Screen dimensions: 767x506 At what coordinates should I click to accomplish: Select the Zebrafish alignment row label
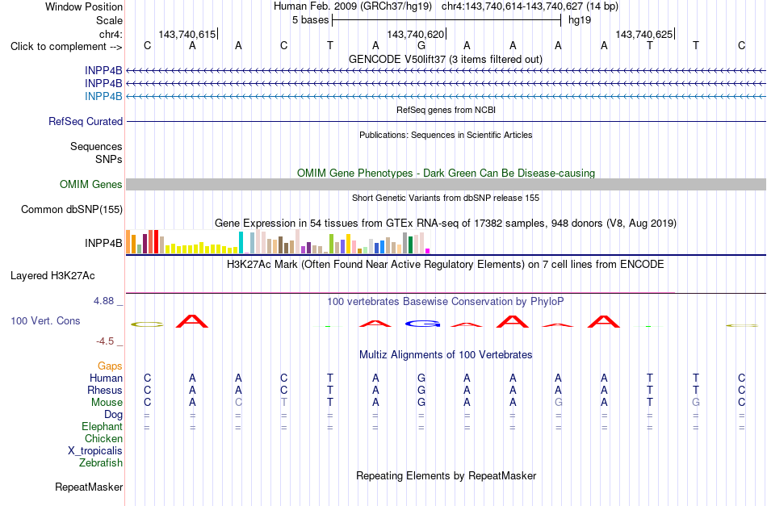point(101,463)
